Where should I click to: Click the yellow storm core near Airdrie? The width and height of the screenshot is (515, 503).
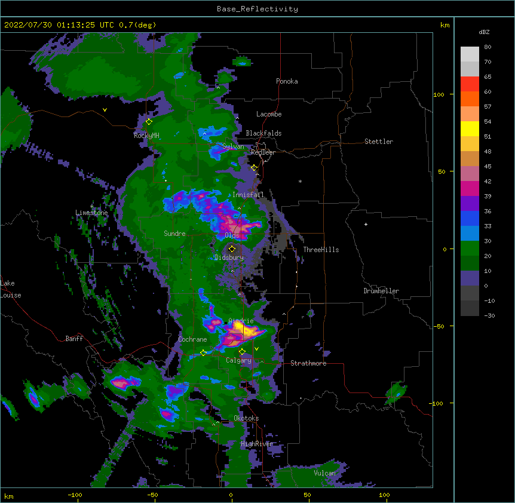pyautogui.click(x=243, y=329)
